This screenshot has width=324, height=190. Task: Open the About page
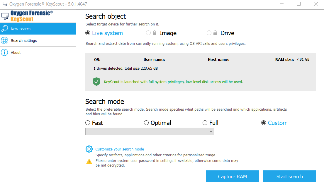click(x=38, y=52)
